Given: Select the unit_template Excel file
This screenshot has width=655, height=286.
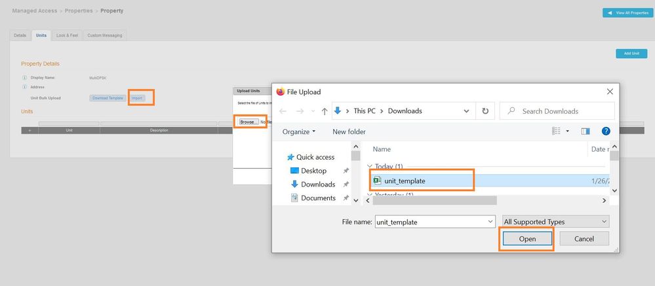Looking at the screenshot, I should [405, 181].
